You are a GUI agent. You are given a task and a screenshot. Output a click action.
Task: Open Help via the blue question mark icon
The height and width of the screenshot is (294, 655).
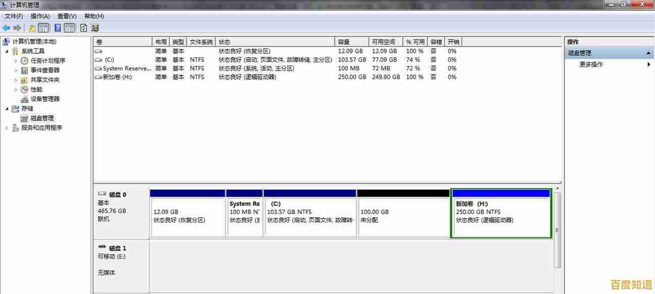(58, 28)
